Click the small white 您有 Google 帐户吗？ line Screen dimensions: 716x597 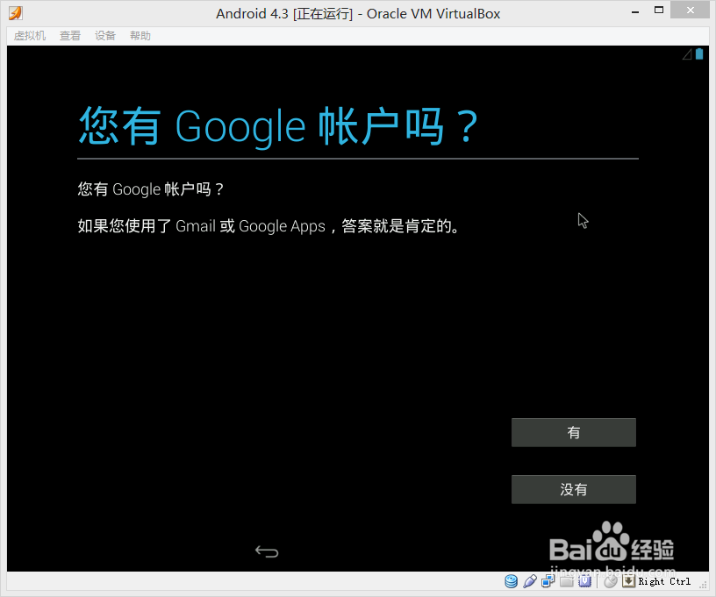[x=151, y=189]
